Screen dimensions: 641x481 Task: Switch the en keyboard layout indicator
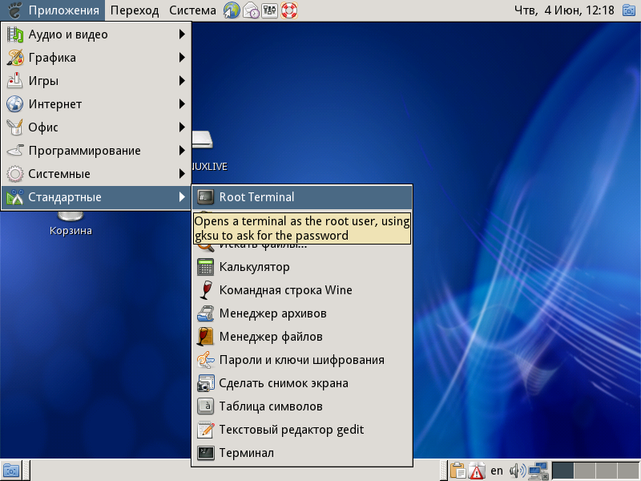tap(497, 471)
